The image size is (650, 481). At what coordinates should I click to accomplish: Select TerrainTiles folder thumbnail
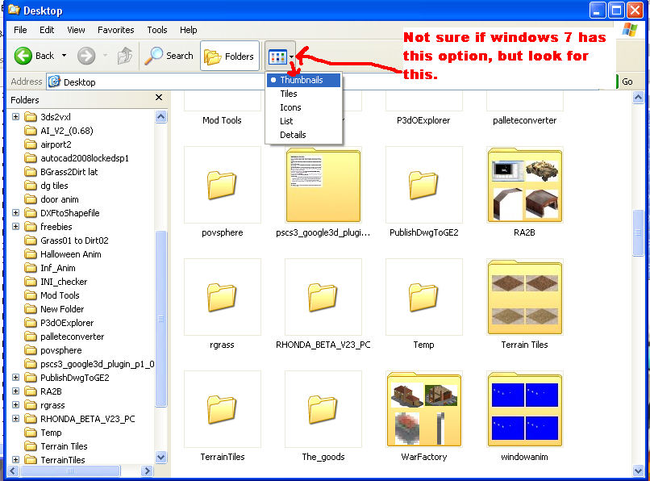click(x=223, y=409)
